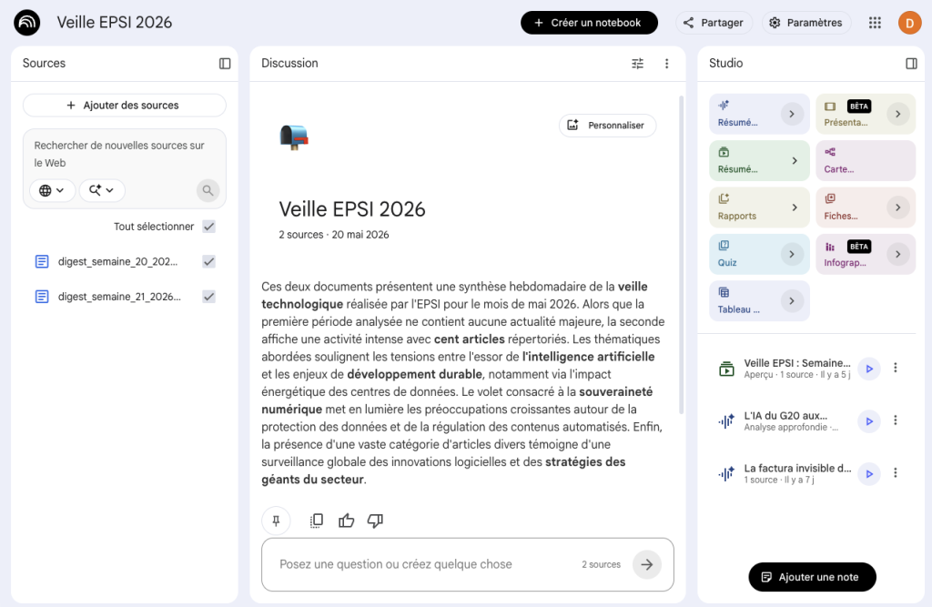Open more options for L'IA du G20
932x607 pixels.
click(x=896, y=420)
